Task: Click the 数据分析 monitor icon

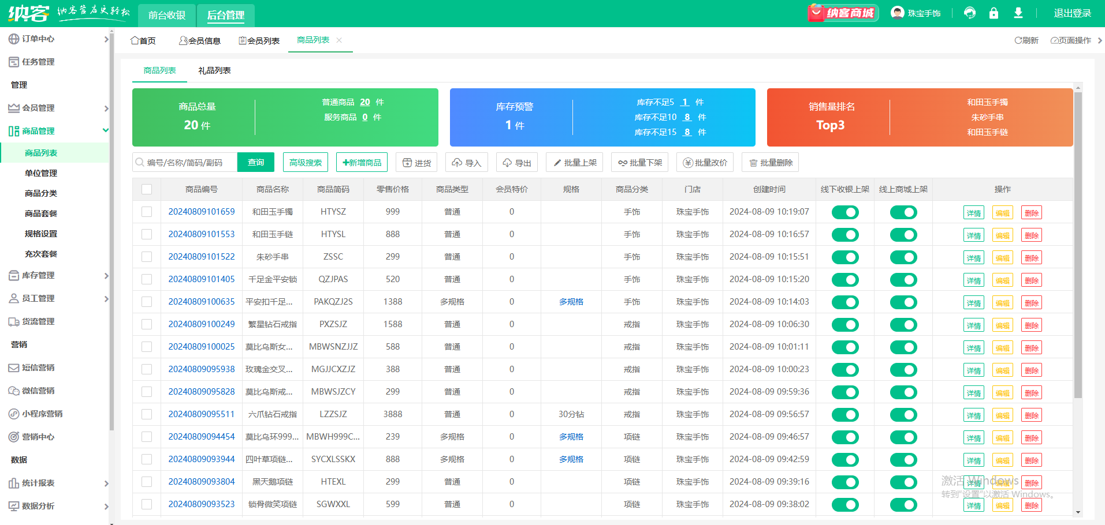Action: point(14,506)
